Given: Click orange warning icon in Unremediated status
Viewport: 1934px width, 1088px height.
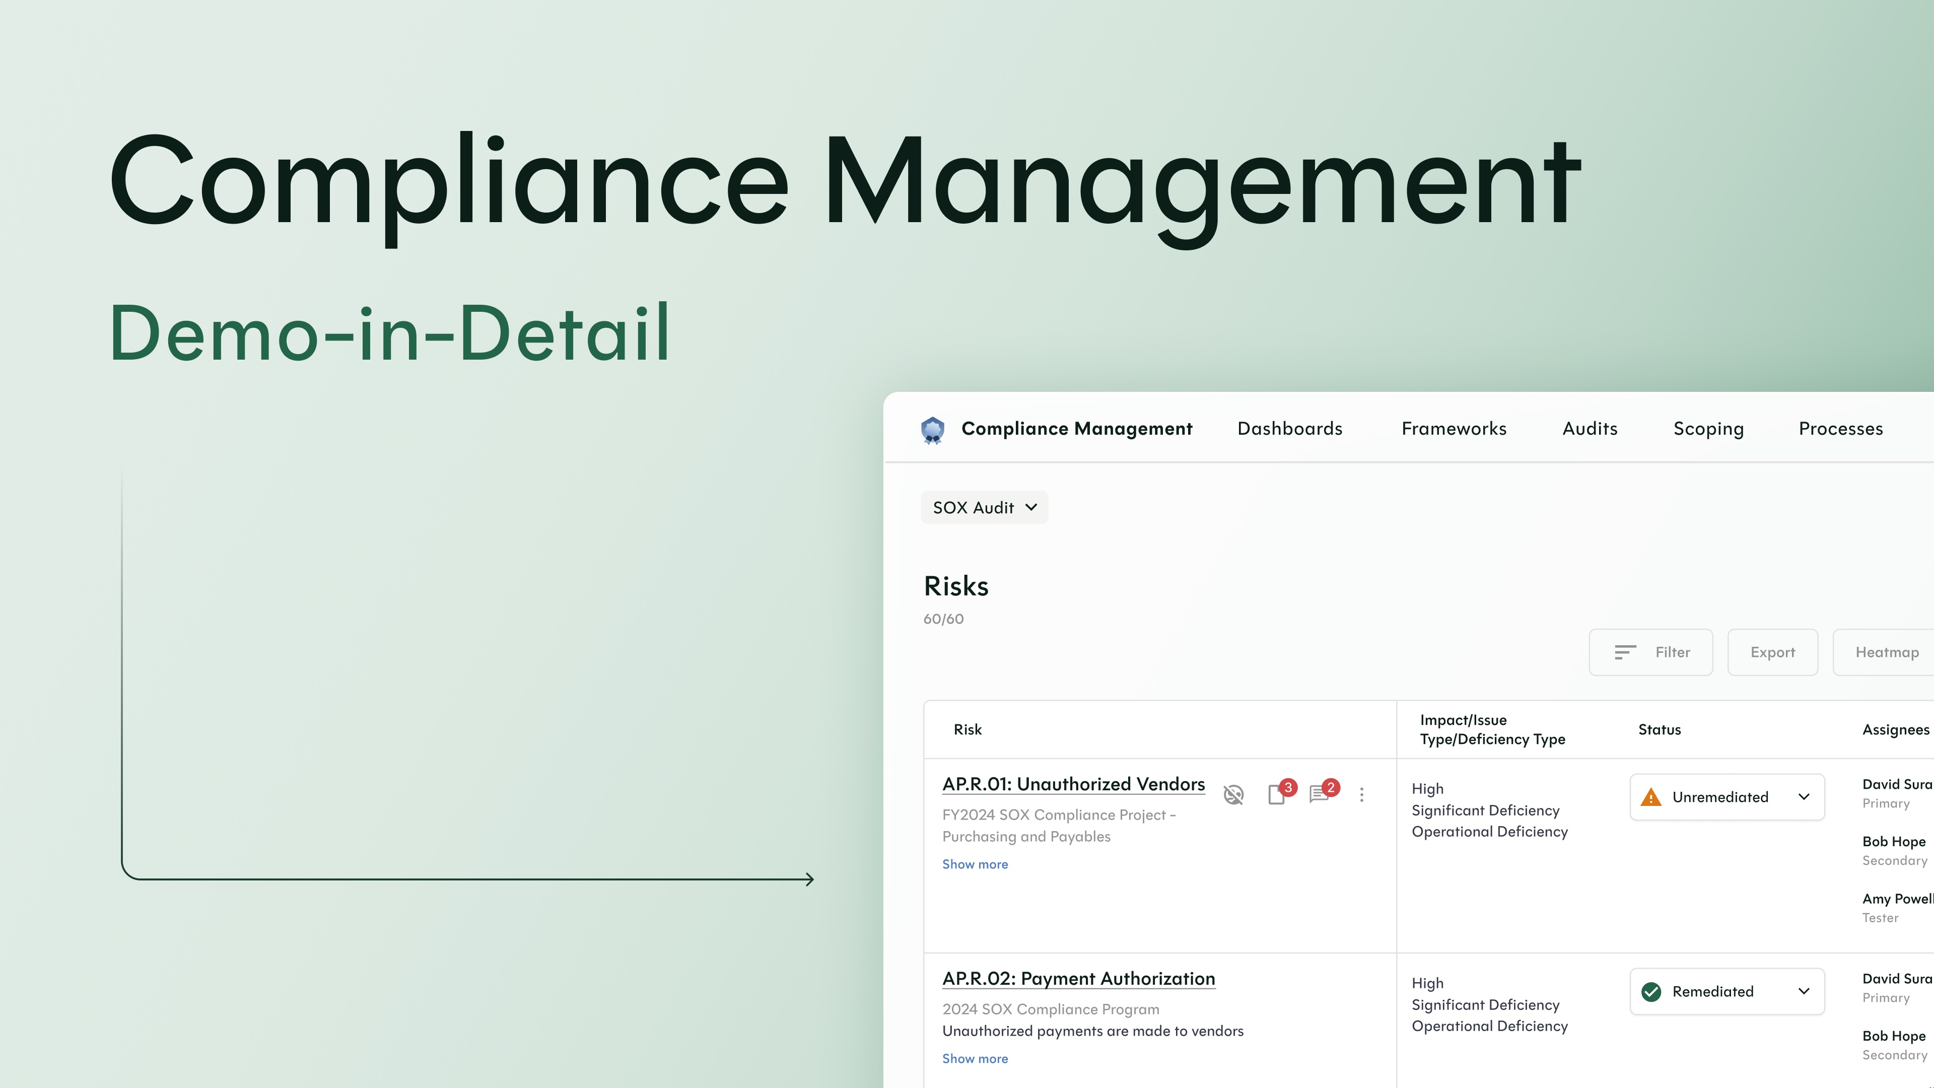Looking at the screenshot, I should coord(1651,797).
